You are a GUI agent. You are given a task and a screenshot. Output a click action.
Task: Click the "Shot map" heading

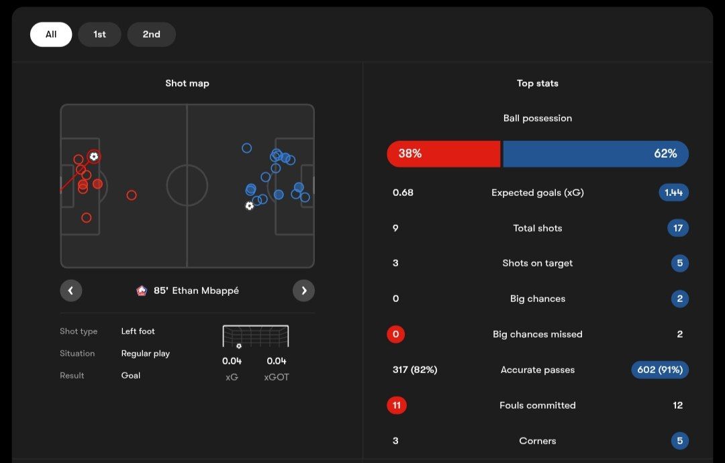click(187, 83)
